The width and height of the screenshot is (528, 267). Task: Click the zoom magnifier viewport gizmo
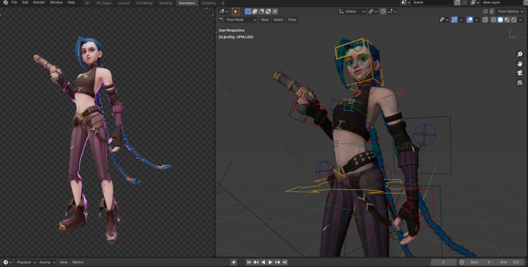pyautogui.click(x=520, y=54)
